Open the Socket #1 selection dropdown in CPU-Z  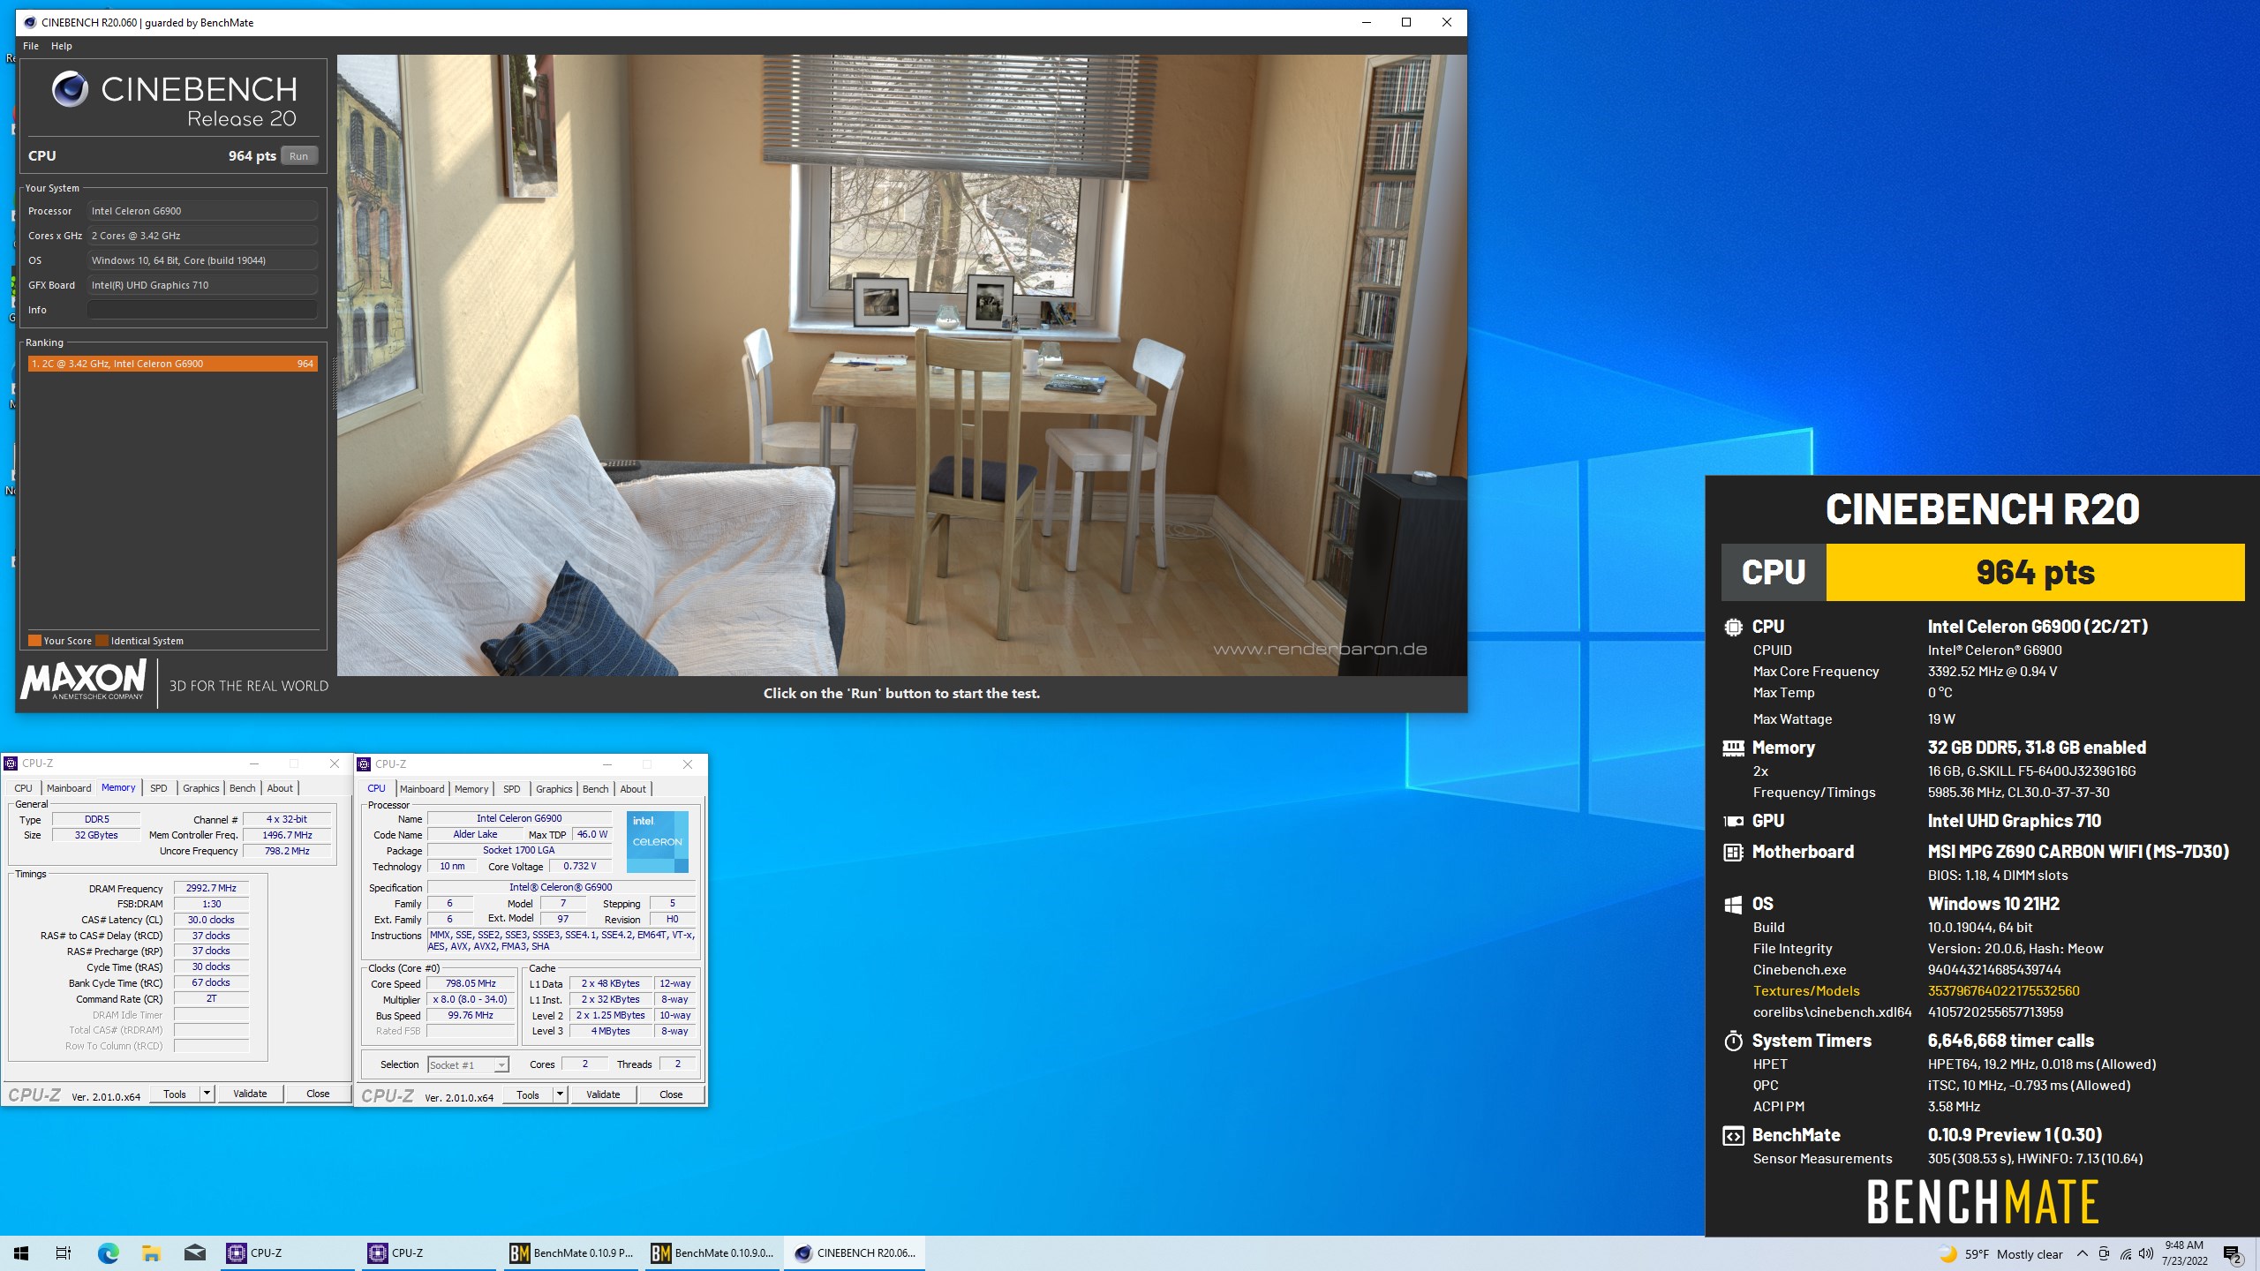[x=468, y=1064]
